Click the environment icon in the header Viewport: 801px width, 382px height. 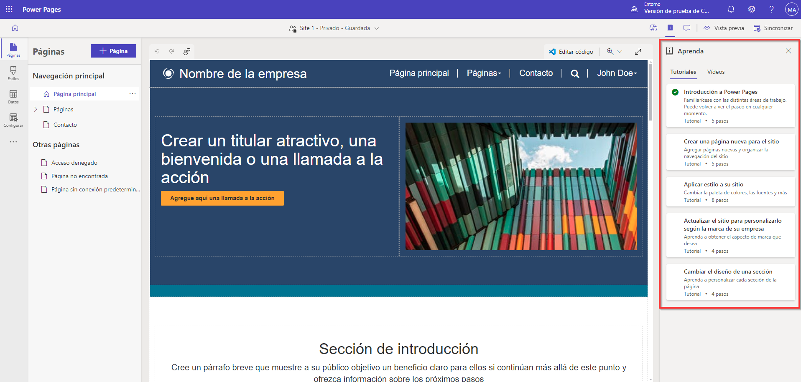pos(634,9)
